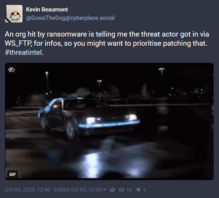This screenshot has height=198, width=219.
Task: View the 5 favourites count
Action: pos(144,190)
